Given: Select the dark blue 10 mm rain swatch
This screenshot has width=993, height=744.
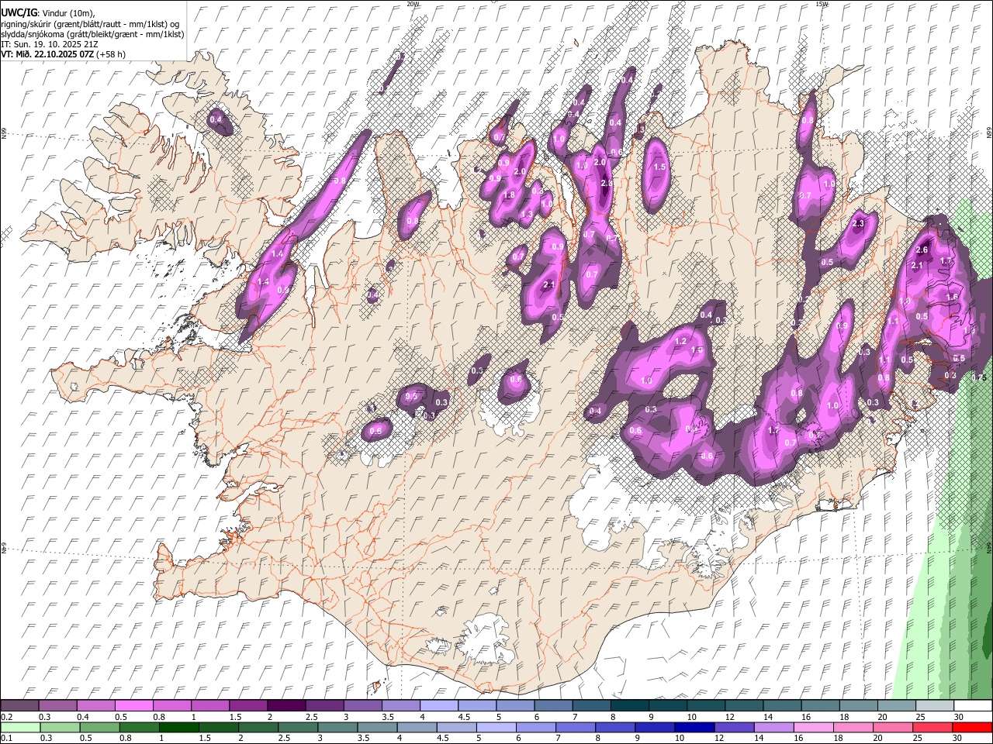Looking at the screenshot, I should (694, 728).
